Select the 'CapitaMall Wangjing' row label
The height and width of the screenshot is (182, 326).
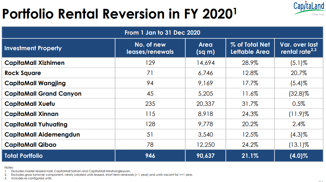tap(35, 83)
